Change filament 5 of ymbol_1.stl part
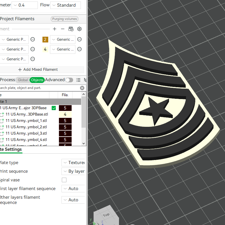The height and width of the screenshot is (225, 225). (x=65, y=121)
